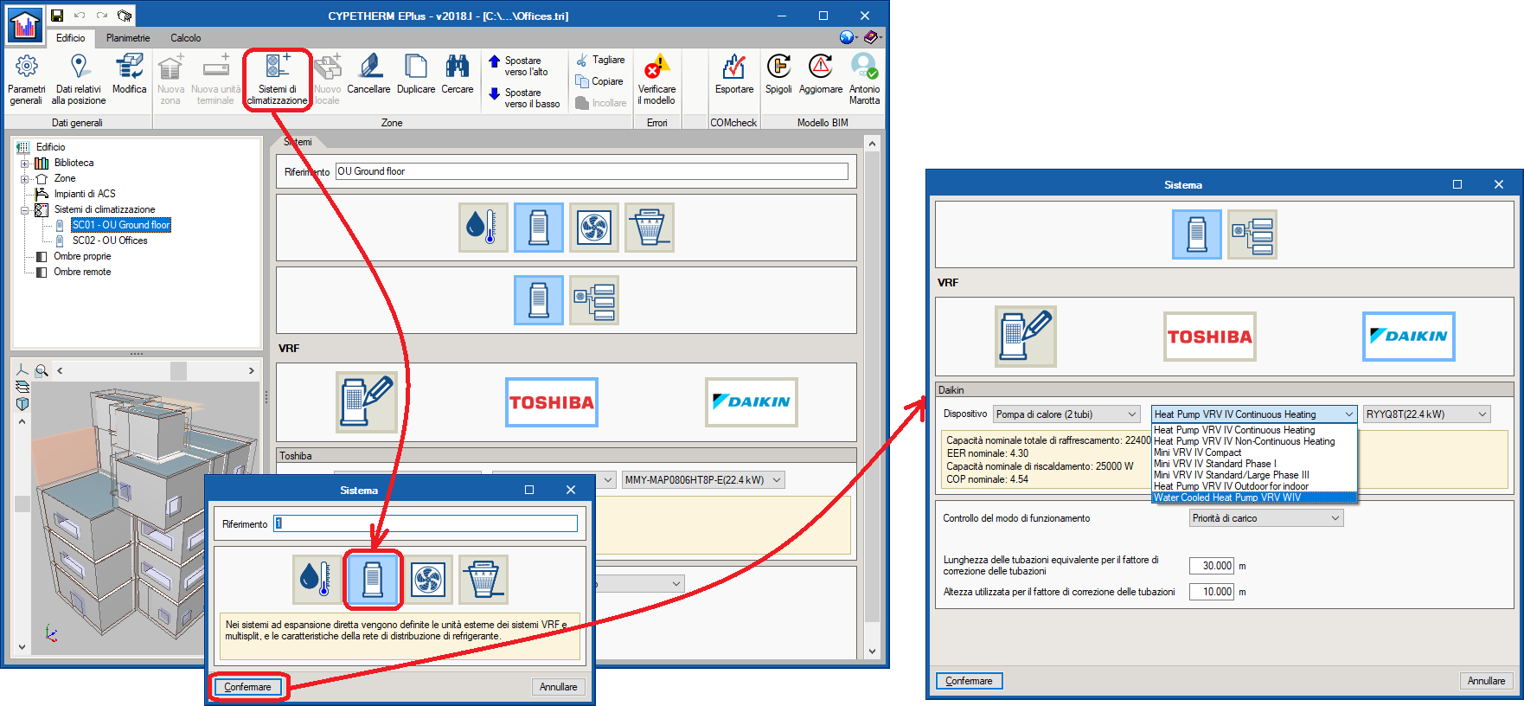The image size is (1524, 706).
Task: Choose Toshiba manufacturer in main panel
Action: point(552,402)
